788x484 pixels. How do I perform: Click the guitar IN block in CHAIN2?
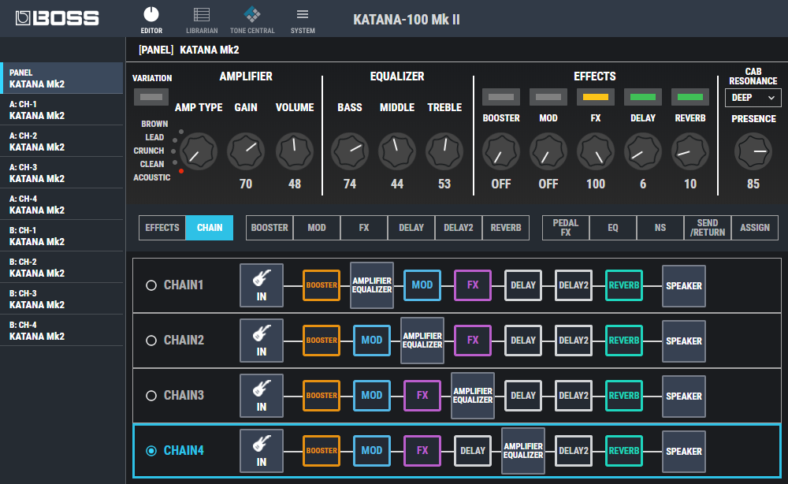pyautogui.click(x=262, y=341)
